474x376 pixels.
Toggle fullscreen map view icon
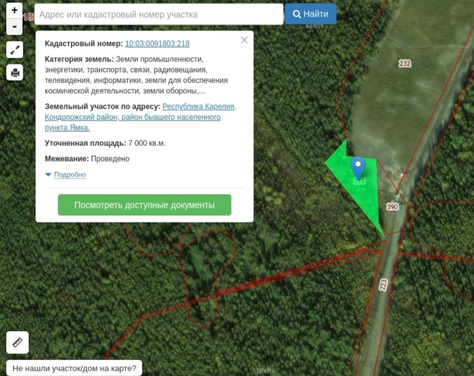pyautogui.click(x=14, y=50)
